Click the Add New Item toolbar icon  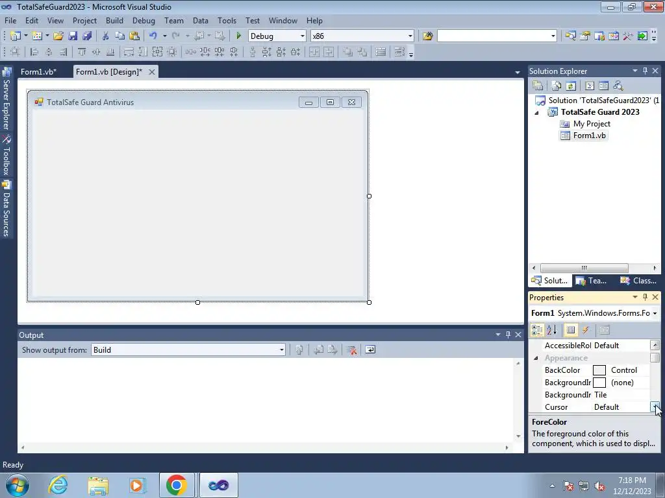click(x=37, y=36)
